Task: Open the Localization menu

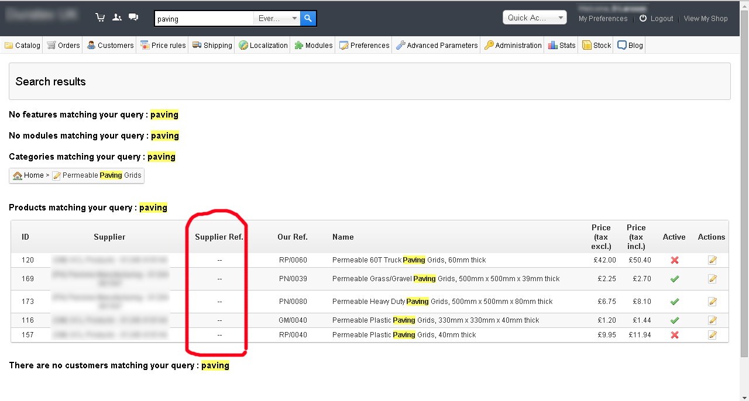Action: click(x=263, y=45)
